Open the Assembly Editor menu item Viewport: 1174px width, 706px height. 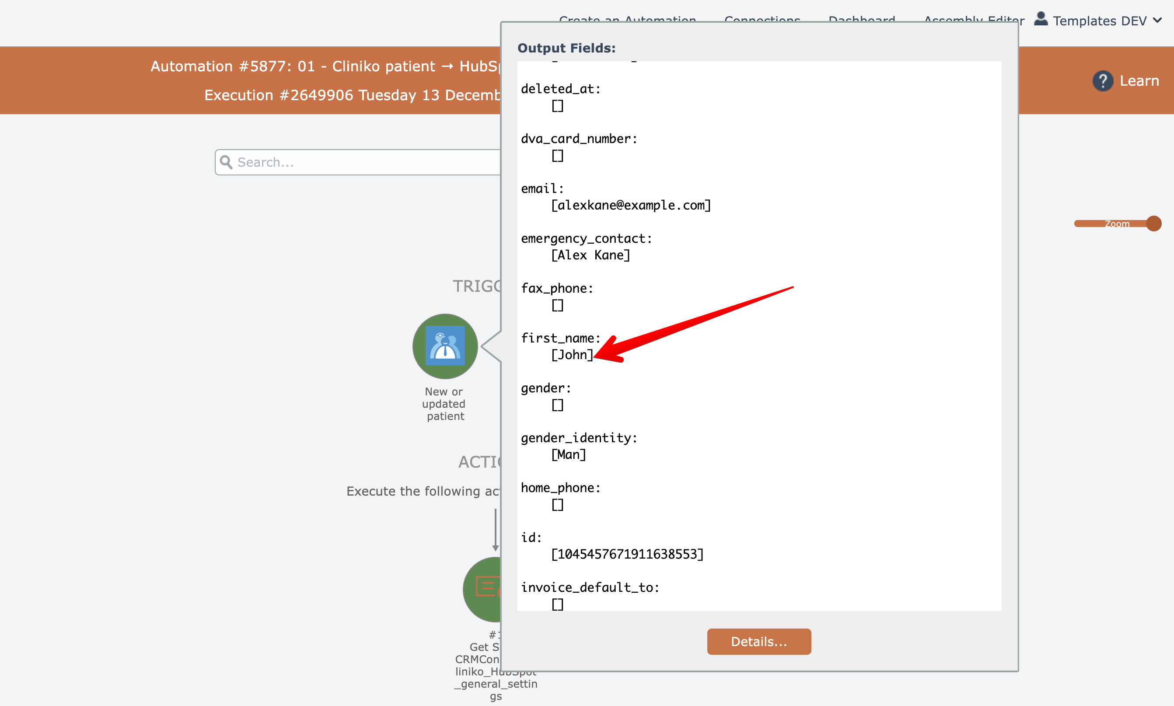coord(974,19)
